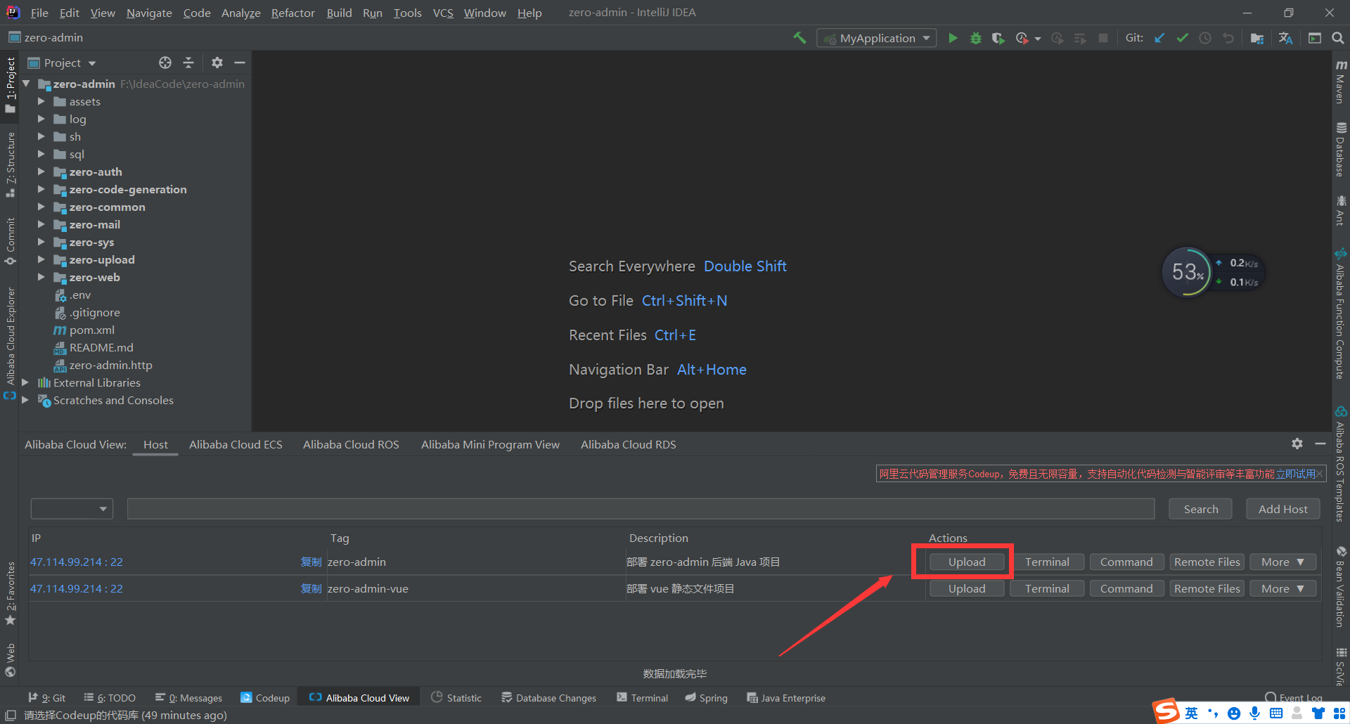
Task: Expand Scratches and Consoles node
Action: pyautogui.click(x=25, y=400)
